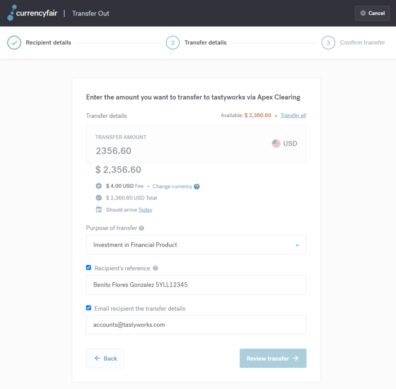Click the recipient's reference text field

196,285
